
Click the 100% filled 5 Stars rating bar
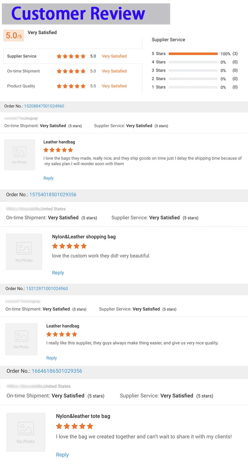tap(193, 53)
